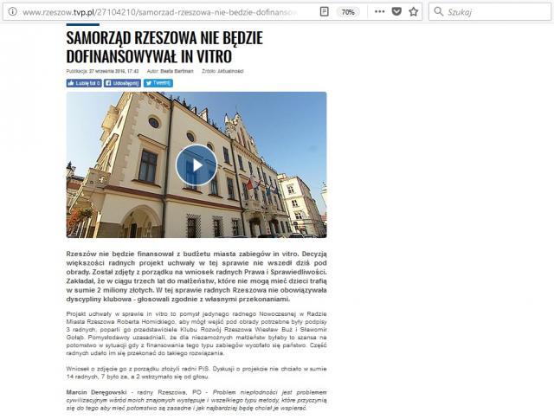This screenshot has width=554, height=419.
Task: Click the Facebook Udostępnij share button
Action: point(122,83)
